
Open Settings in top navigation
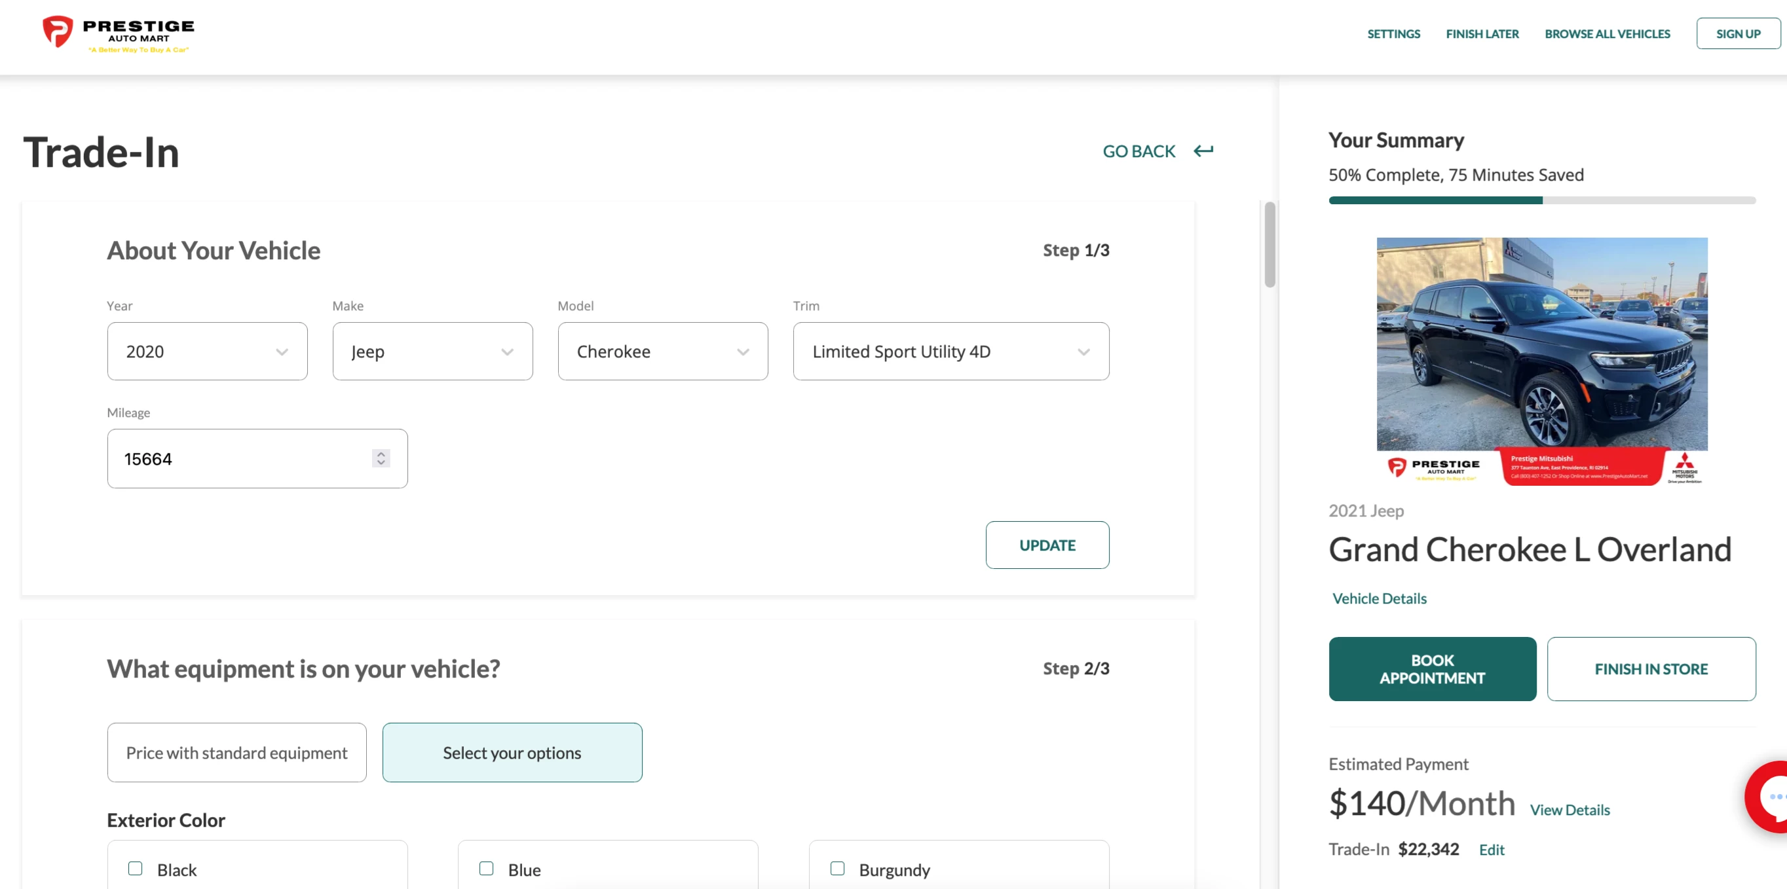point(1393,33)
